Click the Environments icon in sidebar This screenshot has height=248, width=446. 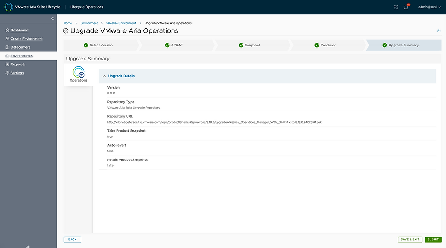click(x=7, y=56)
